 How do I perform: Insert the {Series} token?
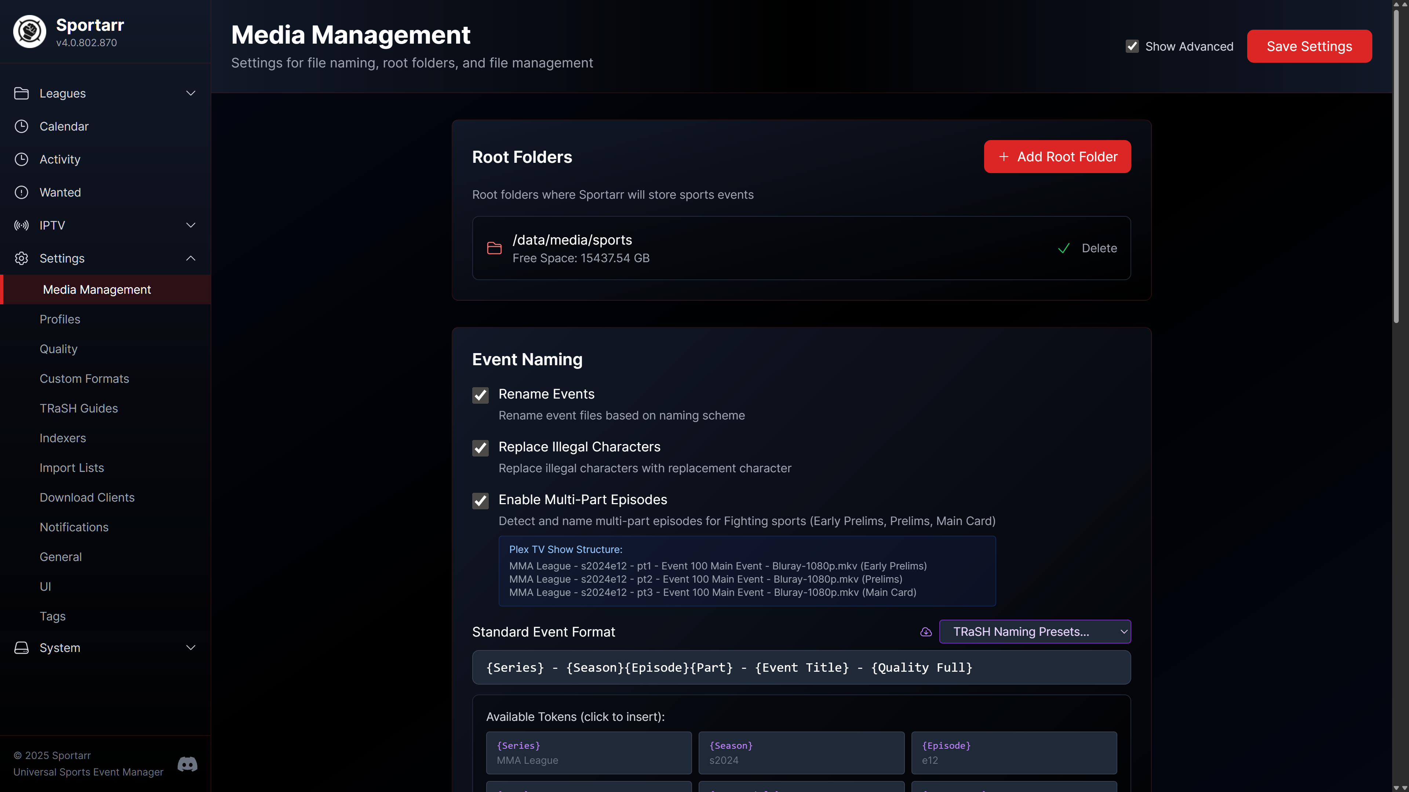click(589, 753)
